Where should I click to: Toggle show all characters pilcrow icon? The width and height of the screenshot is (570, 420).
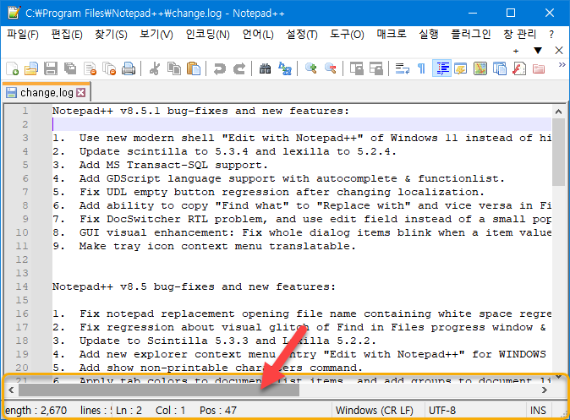tap(422, 68)
